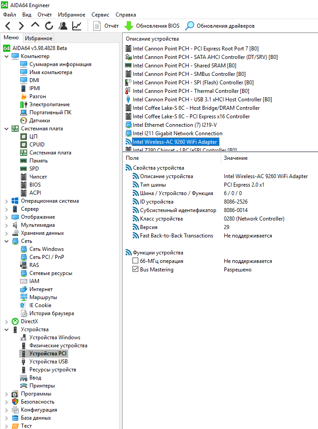Click Обновления драйверов button
Viewport: 318px width, 429px height.
(220, 26)
